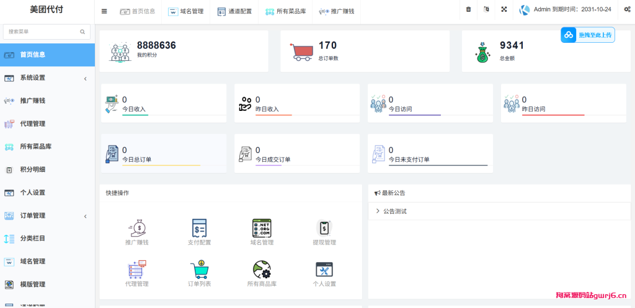Click the 快捷操作 panel heading
This screenshot has height=308, width=635.
[117, 193]
